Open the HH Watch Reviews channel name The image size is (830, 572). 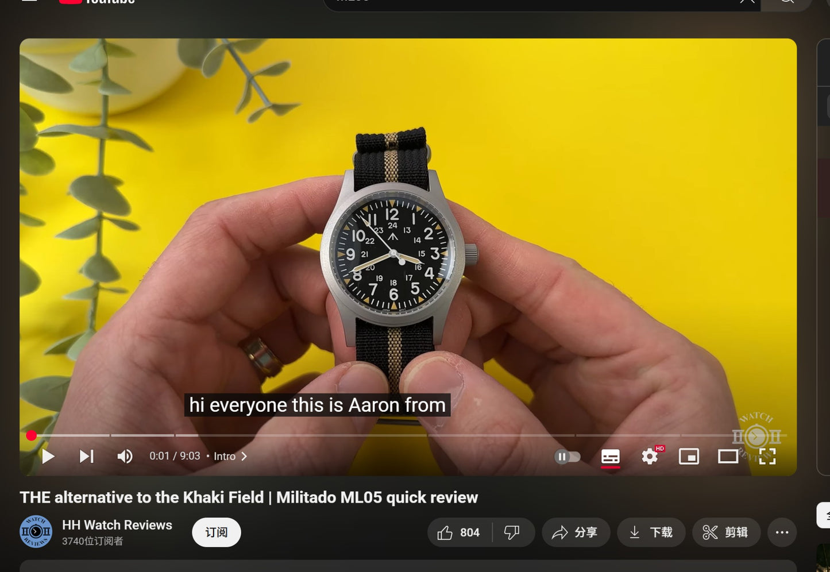click(x=117, y=525)
